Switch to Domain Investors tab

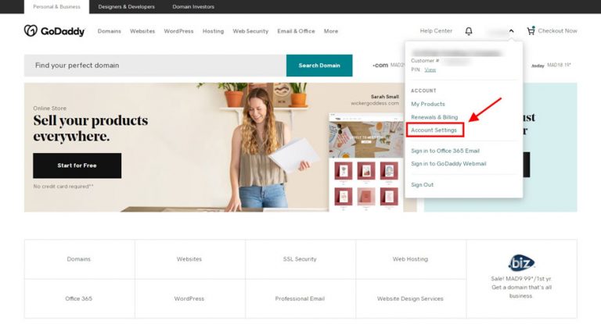point(192,6)
